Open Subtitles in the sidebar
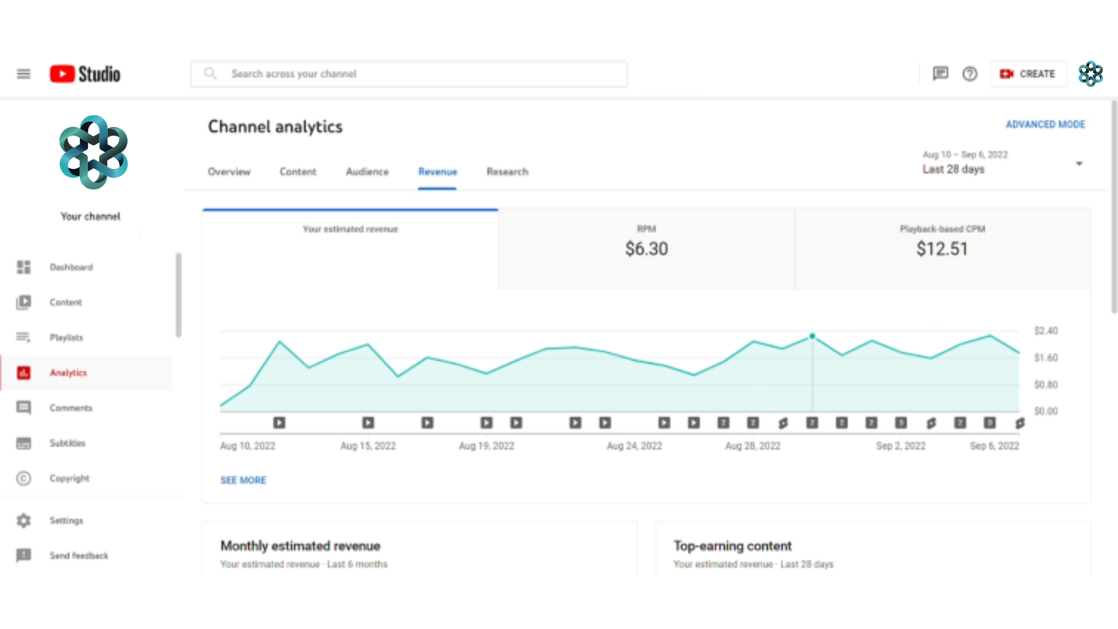The height and width of the screenshot is (629, 1118). (x=67, y=443)
